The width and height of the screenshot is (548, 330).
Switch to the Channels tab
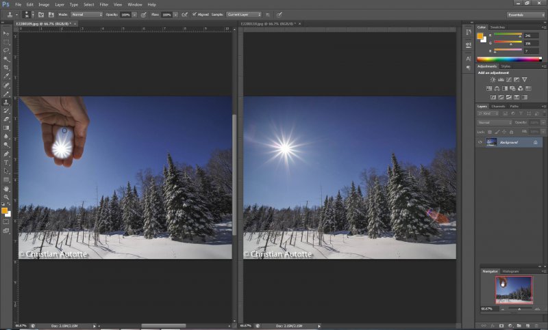(498, 107)
